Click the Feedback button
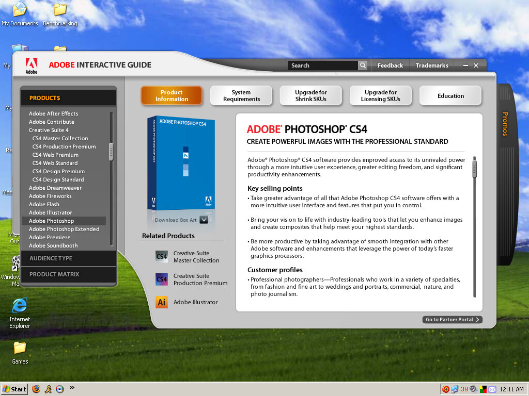This screenshot has height=396, width=529. [x=390, y=65]
